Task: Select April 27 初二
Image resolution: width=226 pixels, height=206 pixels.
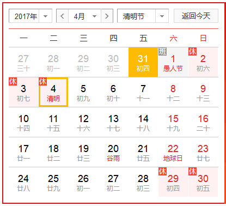Action: click(x=113, y=182)
